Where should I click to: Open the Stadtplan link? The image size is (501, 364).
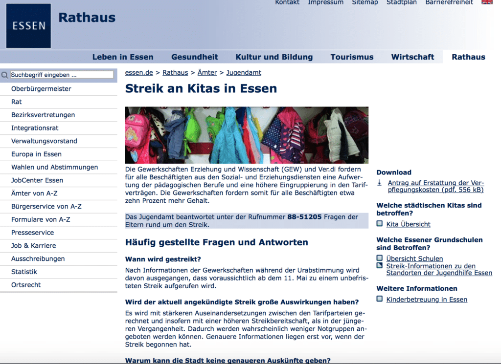click(x=402, y=2)
